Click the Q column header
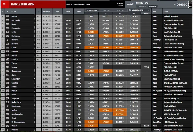The height and width of the screenshot is (132, 193). [38, 12]
